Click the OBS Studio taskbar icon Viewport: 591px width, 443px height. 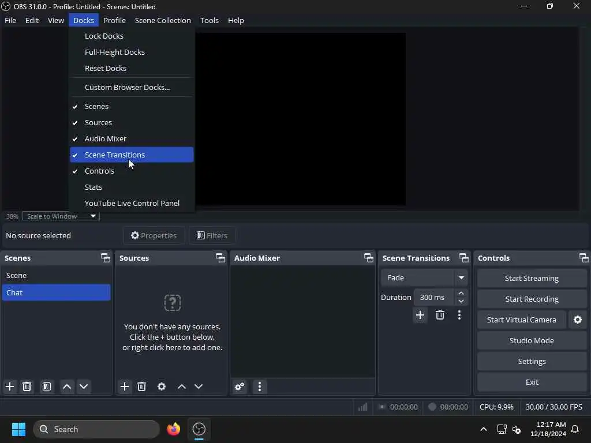pos(199,429)
